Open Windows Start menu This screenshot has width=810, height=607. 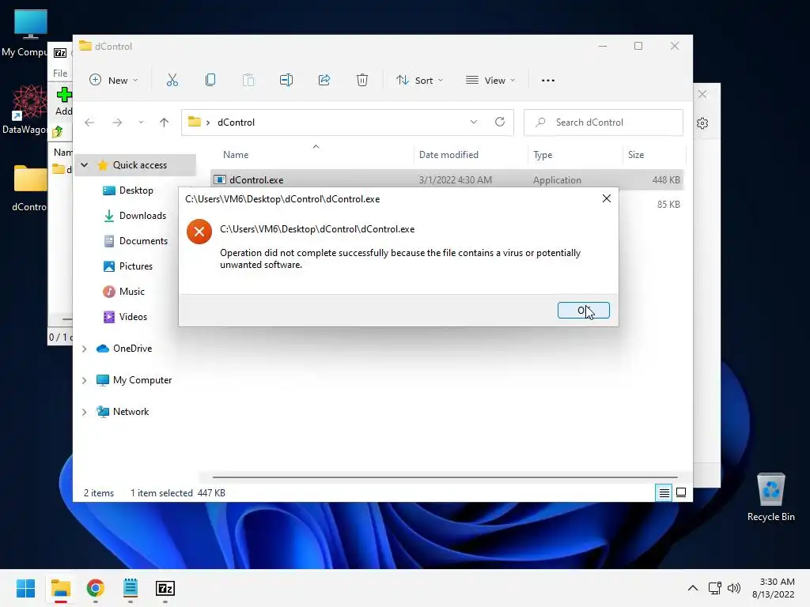pos(25,588)
